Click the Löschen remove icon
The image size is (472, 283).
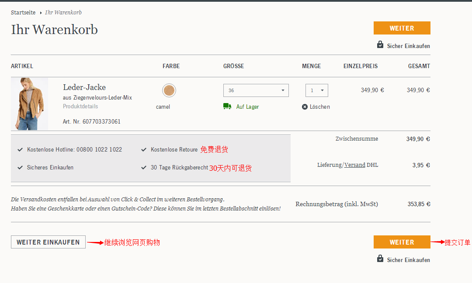305,107
